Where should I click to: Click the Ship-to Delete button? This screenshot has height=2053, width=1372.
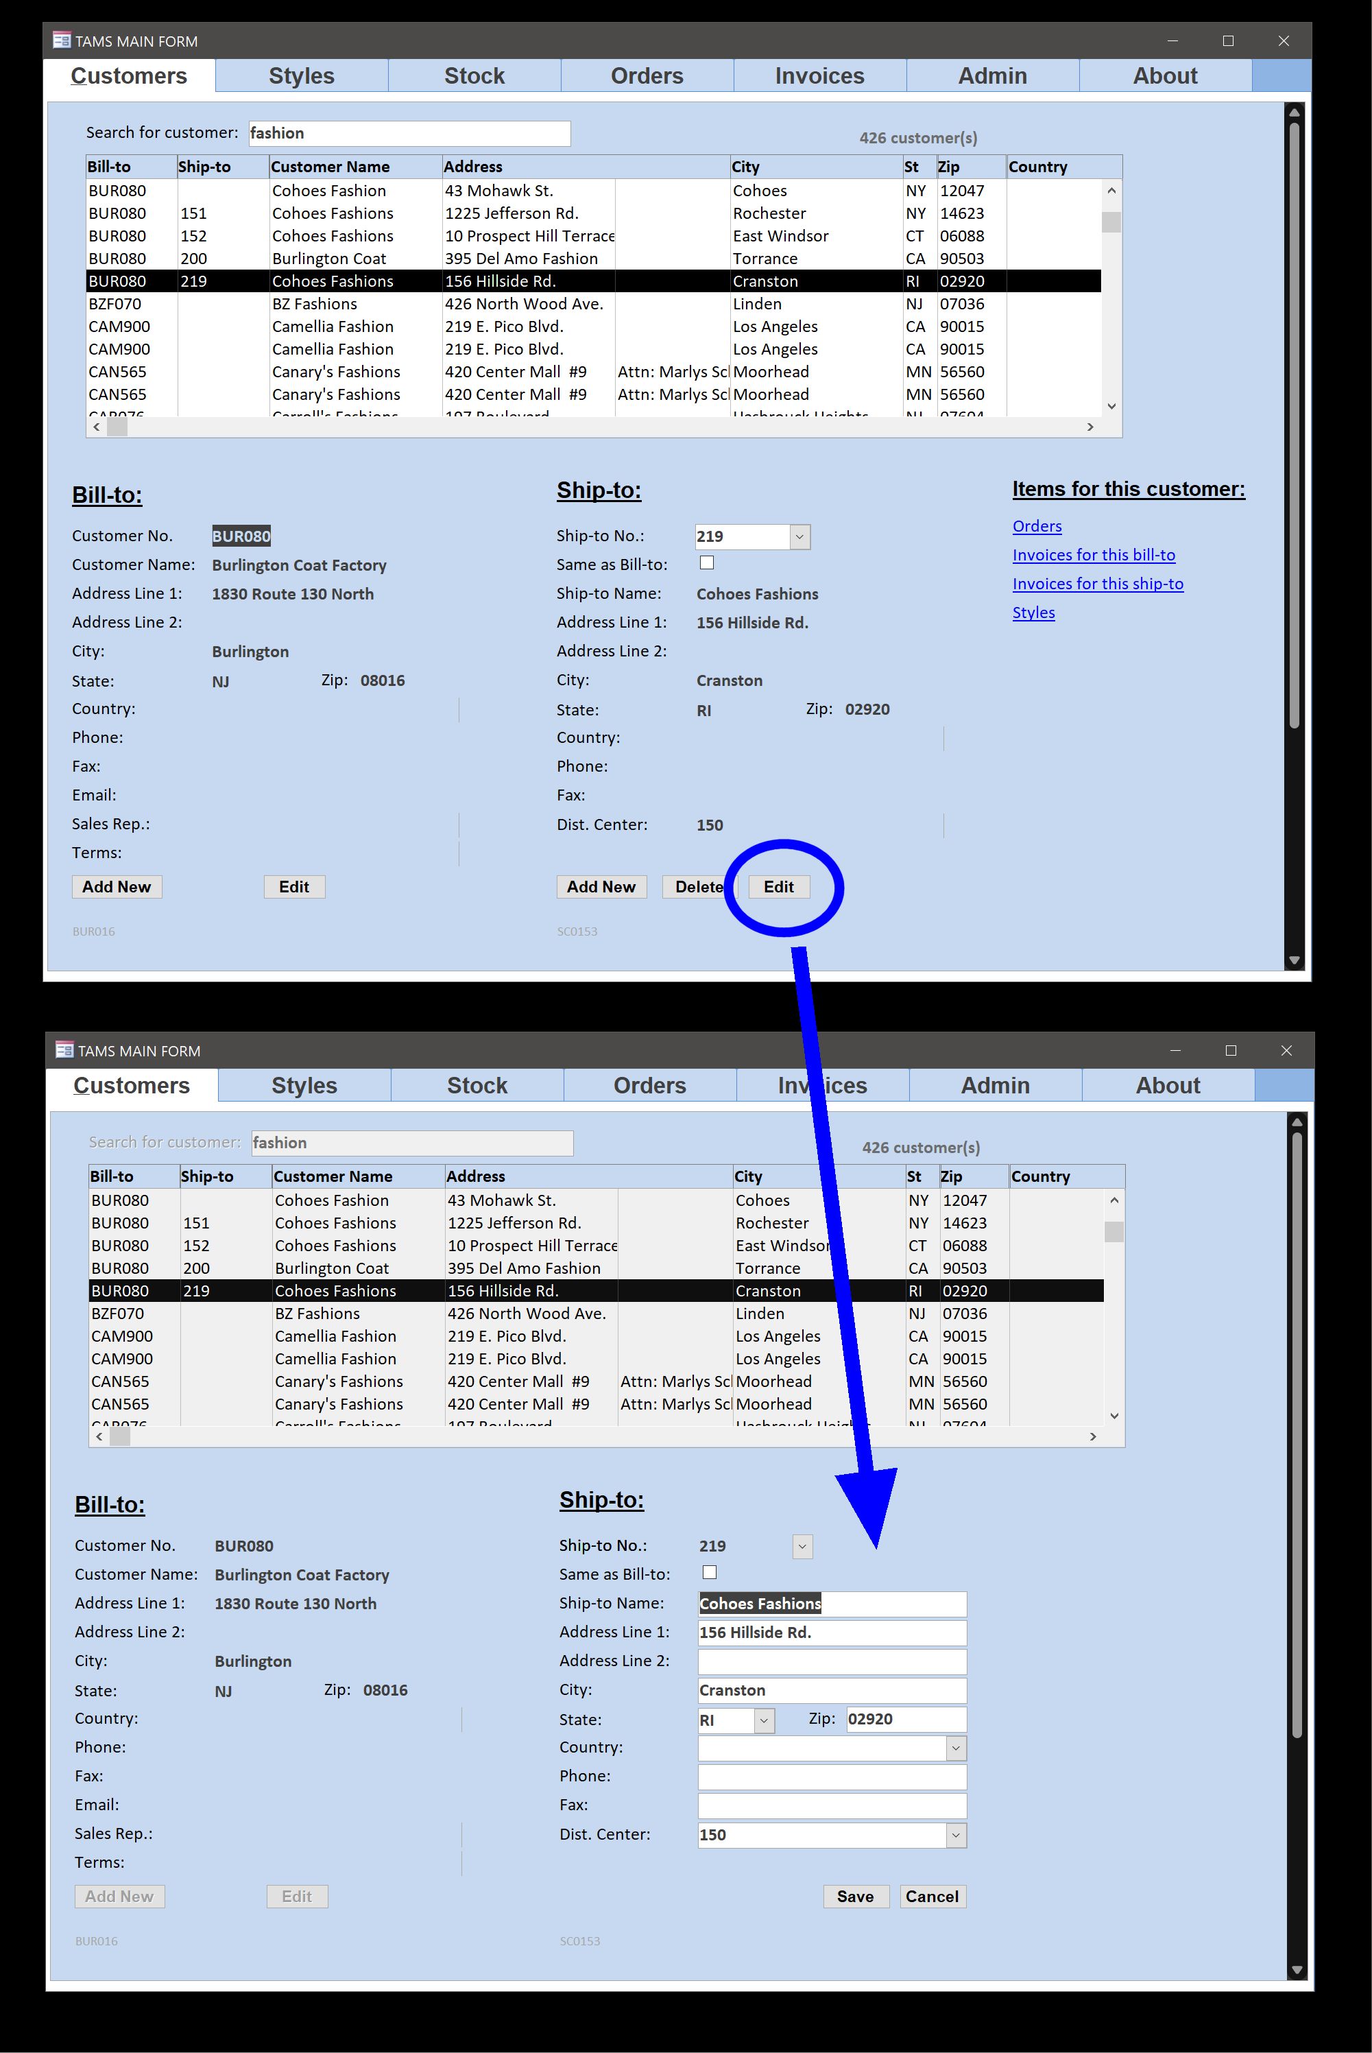(x=697, y=886)
